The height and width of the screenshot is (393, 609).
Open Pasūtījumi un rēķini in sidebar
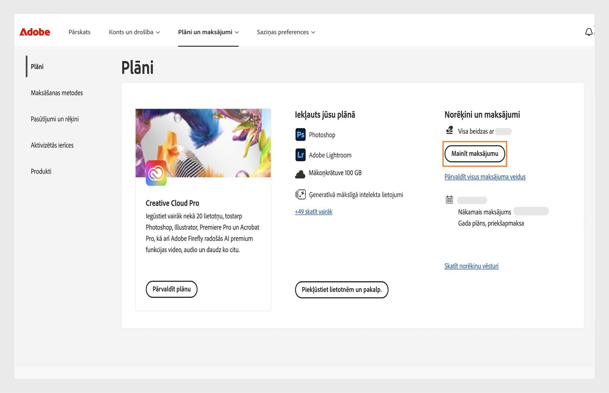coord(55,119)
